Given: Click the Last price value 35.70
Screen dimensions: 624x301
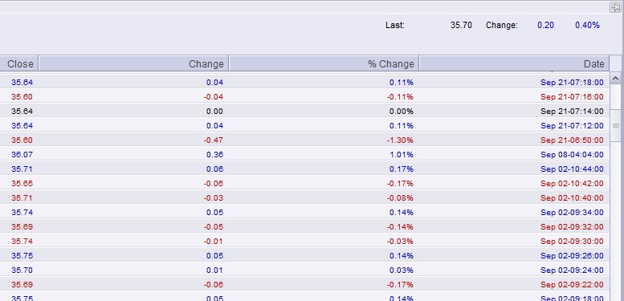Looking at the screenshot, I should pos(461,25).
